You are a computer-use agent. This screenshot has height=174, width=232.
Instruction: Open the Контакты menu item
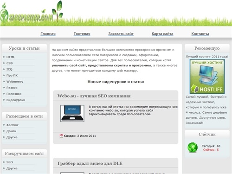coord(200,34)
